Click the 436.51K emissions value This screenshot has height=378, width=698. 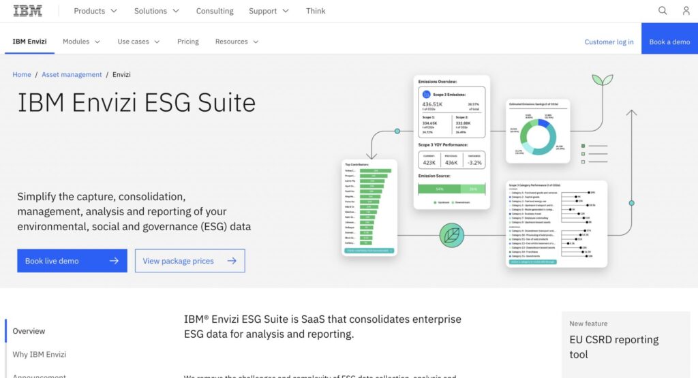(432, 104)
